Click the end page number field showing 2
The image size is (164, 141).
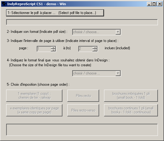click(85, 49)
